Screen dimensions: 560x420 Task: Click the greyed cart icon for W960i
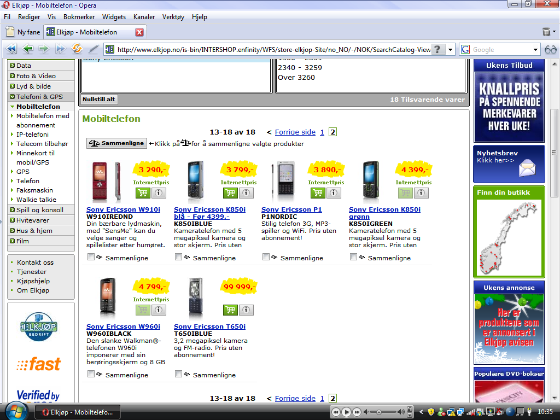pyautogui.click(x=143, y=310)
